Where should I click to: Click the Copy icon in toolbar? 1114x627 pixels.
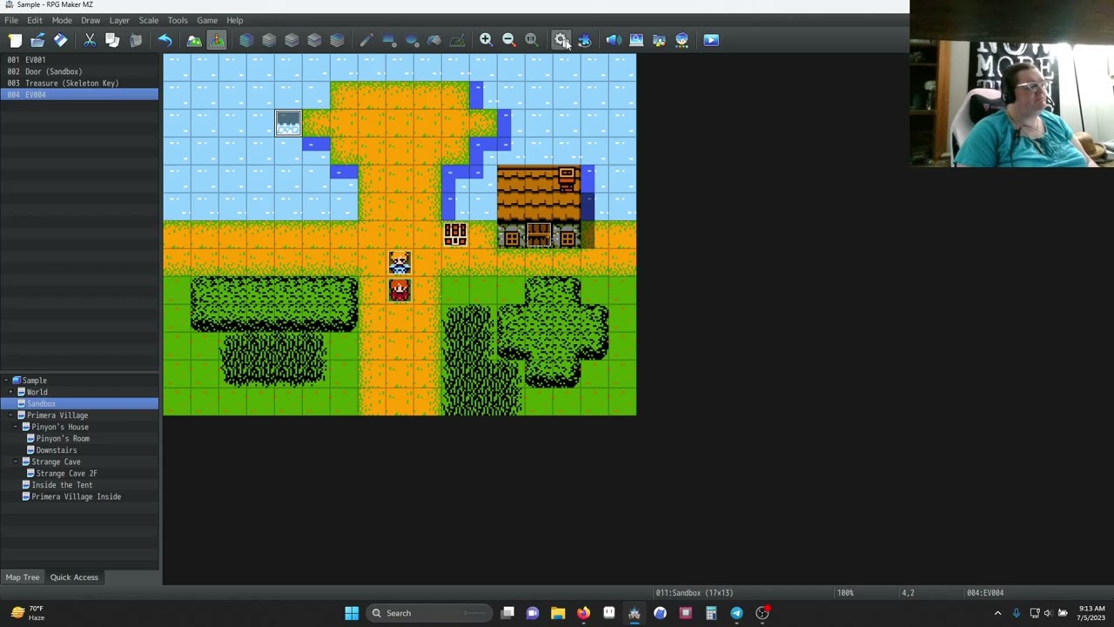[112, 40]
